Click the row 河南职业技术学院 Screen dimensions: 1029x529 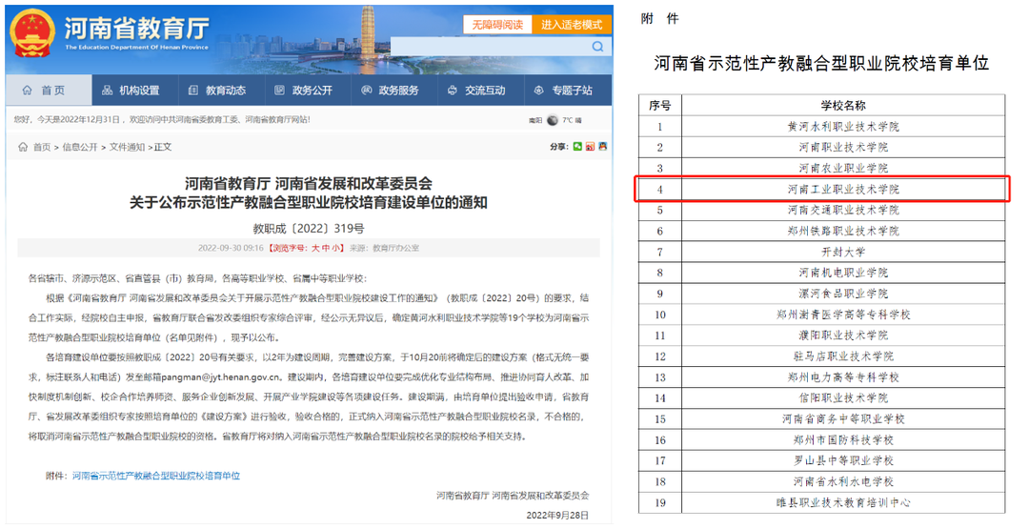[821, 147]
